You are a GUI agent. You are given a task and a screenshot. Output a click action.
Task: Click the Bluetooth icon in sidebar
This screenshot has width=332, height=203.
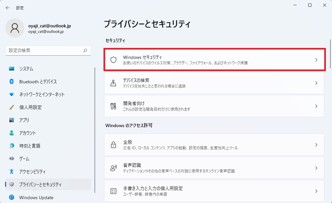click(x=12, y=81)
